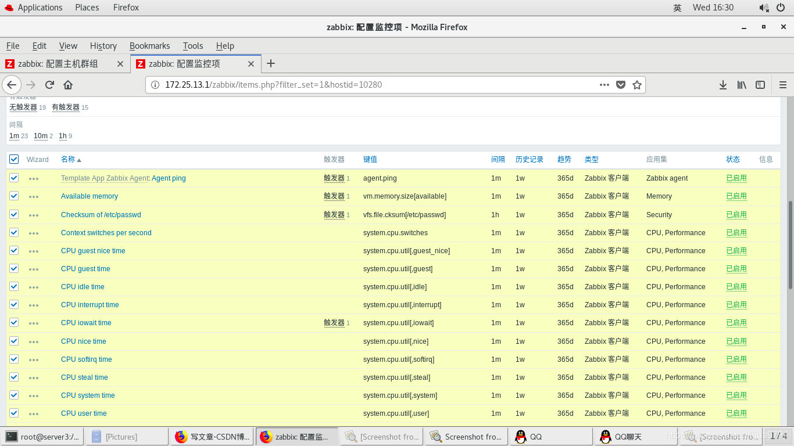Viewport: 794px width, 446px height.
Task: Click the system.cpu.switches key value
Action: point(395,233)
